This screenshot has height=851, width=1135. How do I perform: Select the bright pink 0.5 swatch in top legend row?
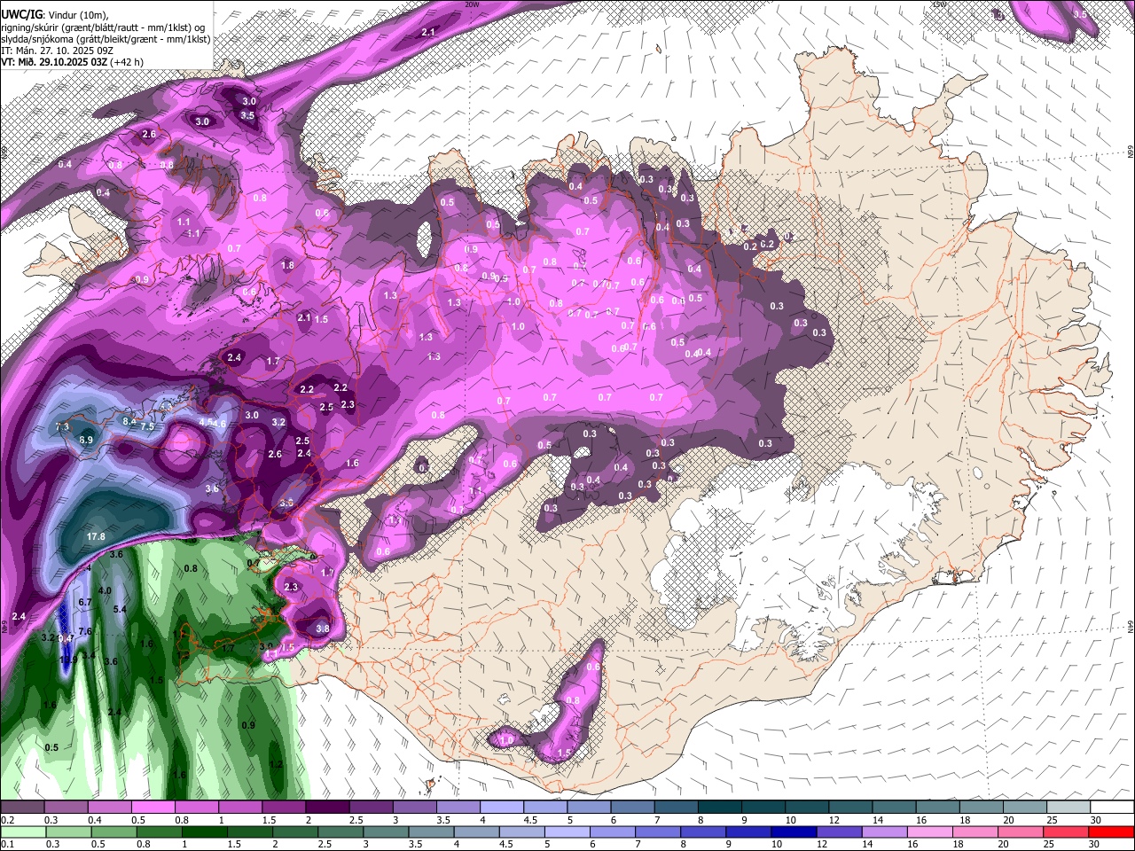(x=153, y=808)
